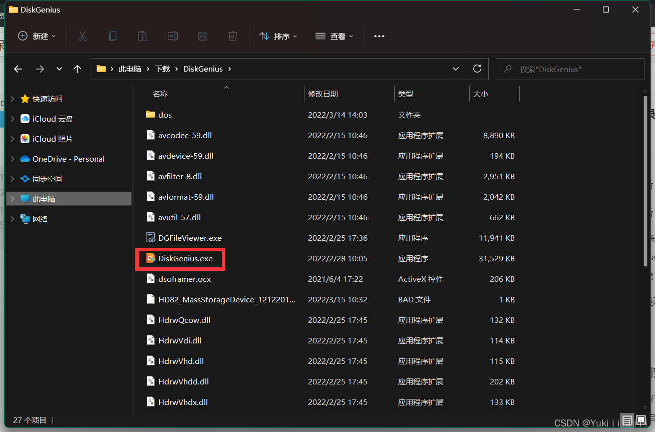Switch to large thumbnails view icon

point(640,420)
